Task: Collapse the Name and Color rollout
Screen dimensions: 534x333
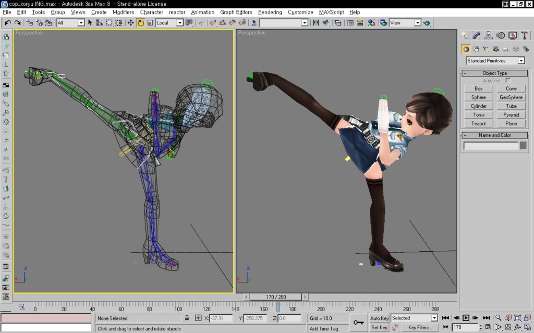Action: (x=494, y=135)
